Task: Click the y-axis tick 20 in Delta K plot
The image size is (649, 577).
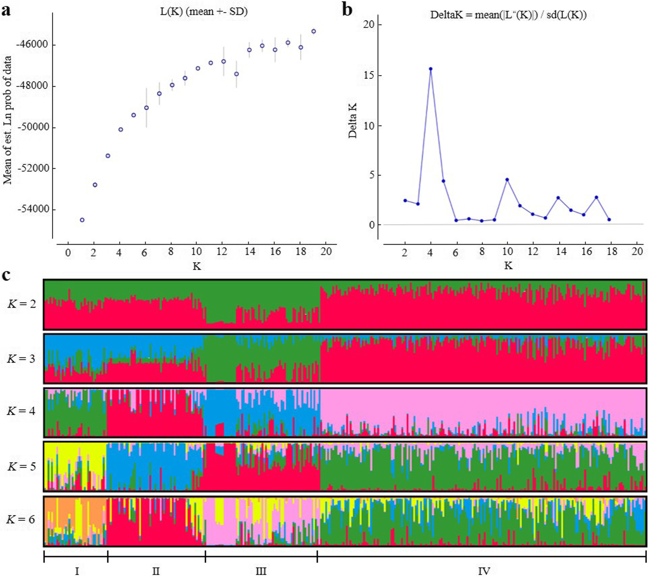Action: click(x=369, y=25)
